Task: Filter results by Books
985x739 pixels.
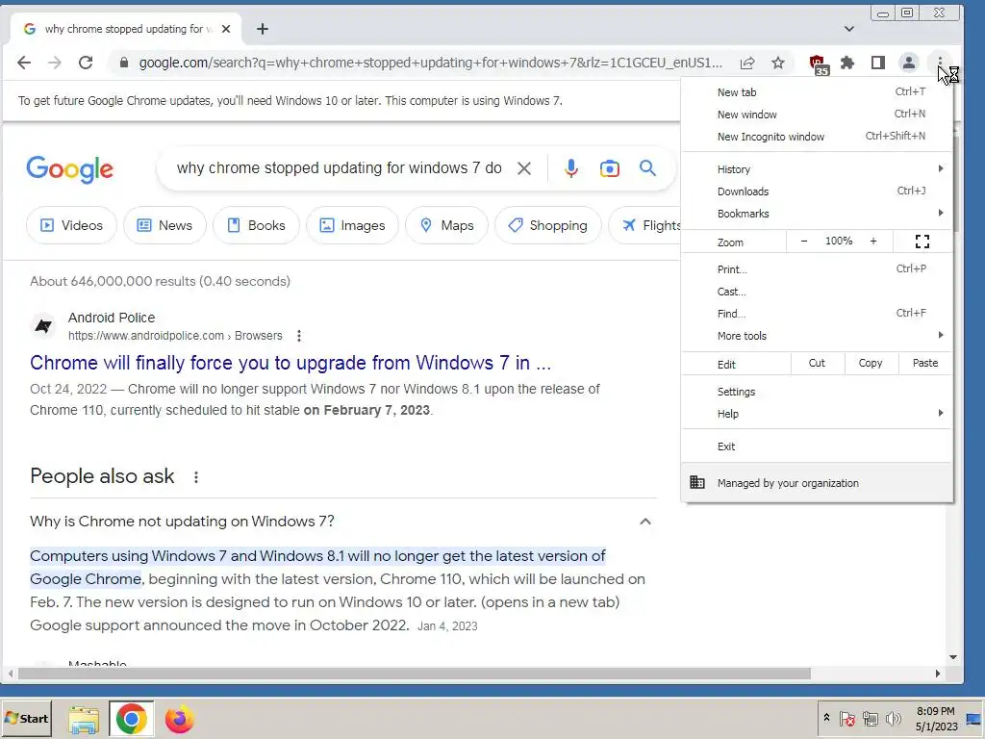Action: (x=256, y=225)
